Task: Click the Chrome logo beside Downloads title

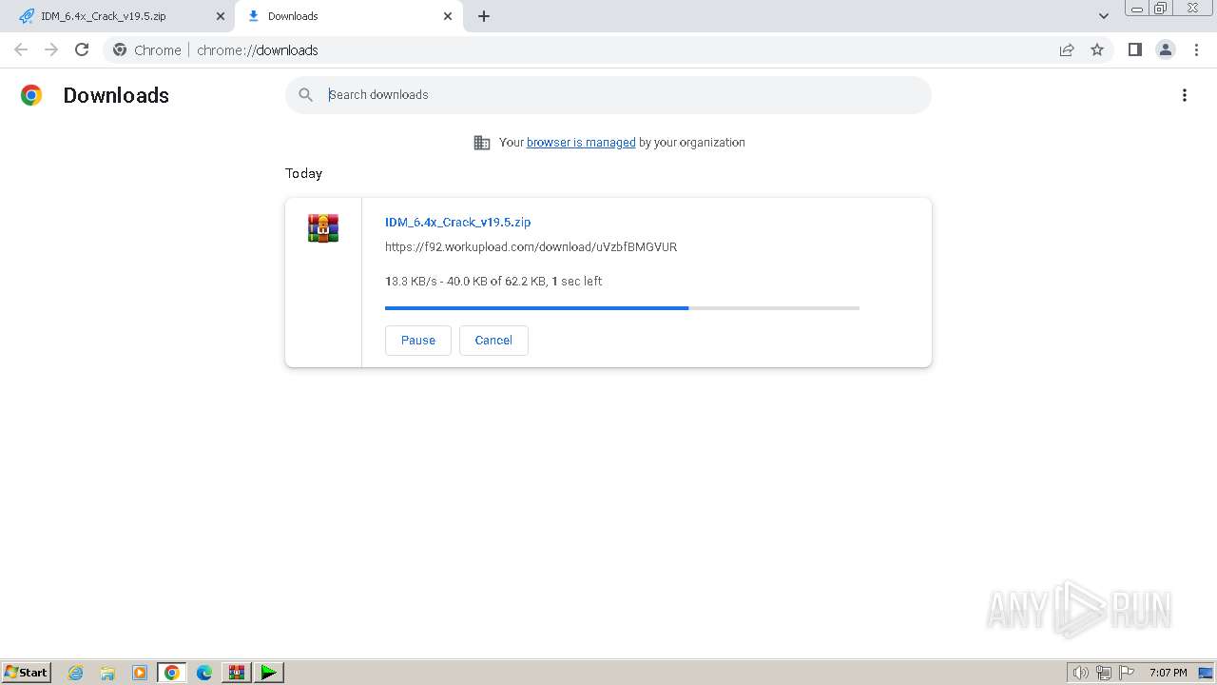Action: click(x=31, y=95)
